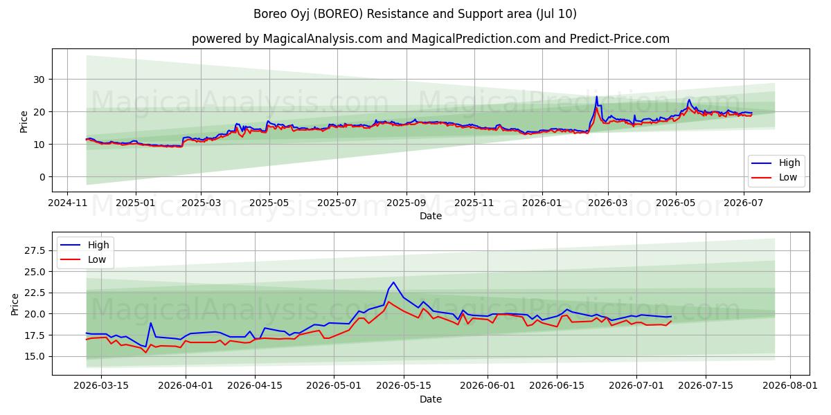Click the '2026-05-15' date label on lower chart
The height and width of the screenshot is (415, 831).
403,387
